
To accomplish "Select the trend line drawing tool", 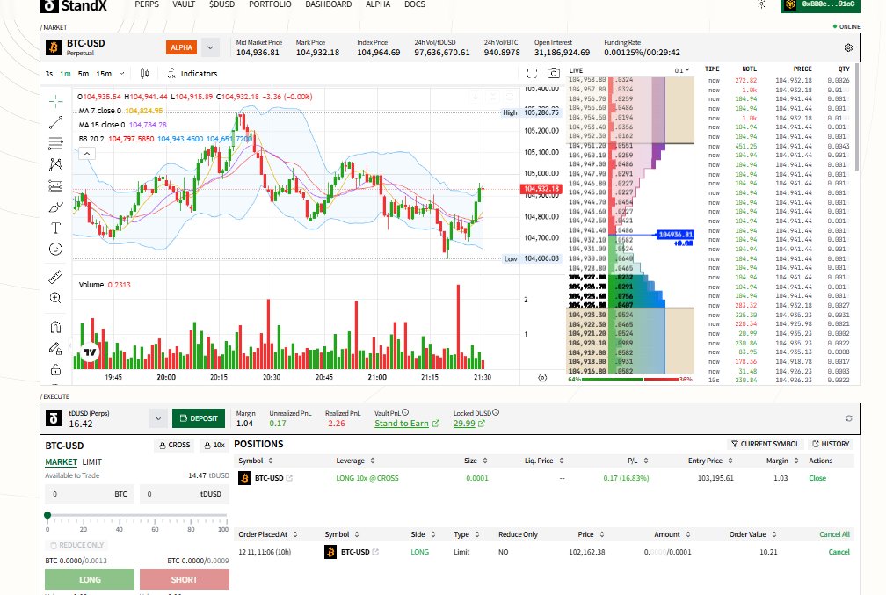I will 55,122.
